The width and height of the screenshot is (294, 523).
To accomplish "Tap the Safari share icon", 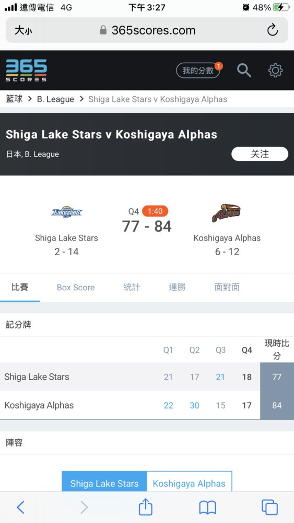I will tap(146, 507).
